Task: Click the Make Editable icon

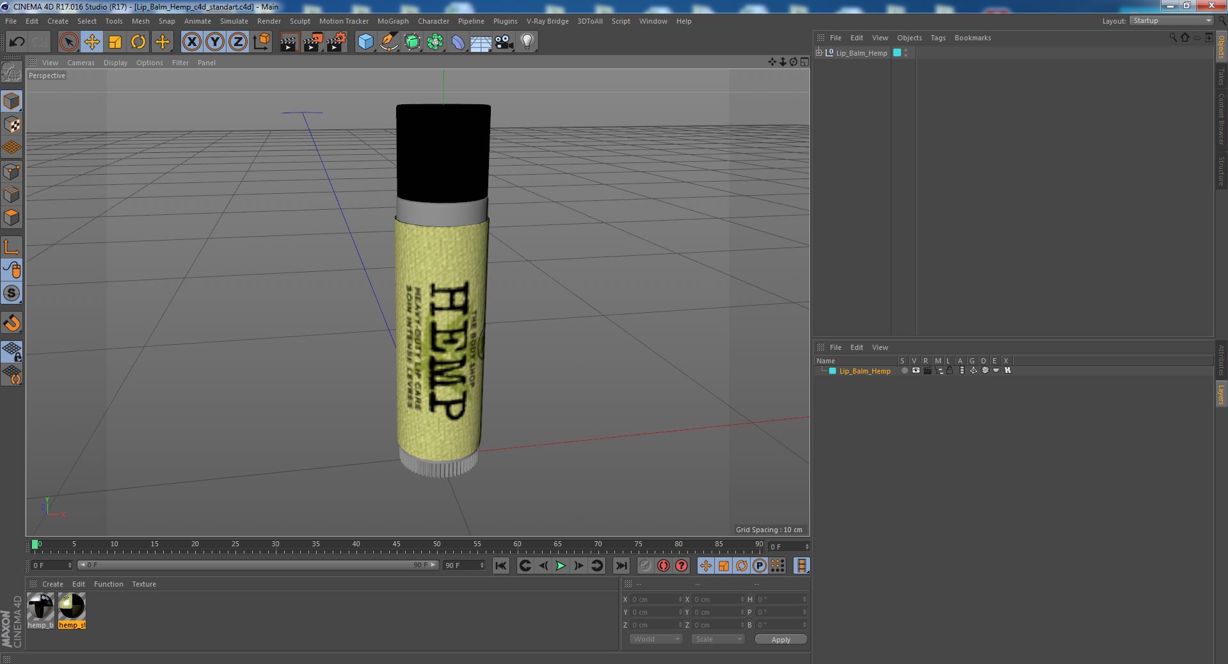Action: pyautogui.click(x=12, y=72)
